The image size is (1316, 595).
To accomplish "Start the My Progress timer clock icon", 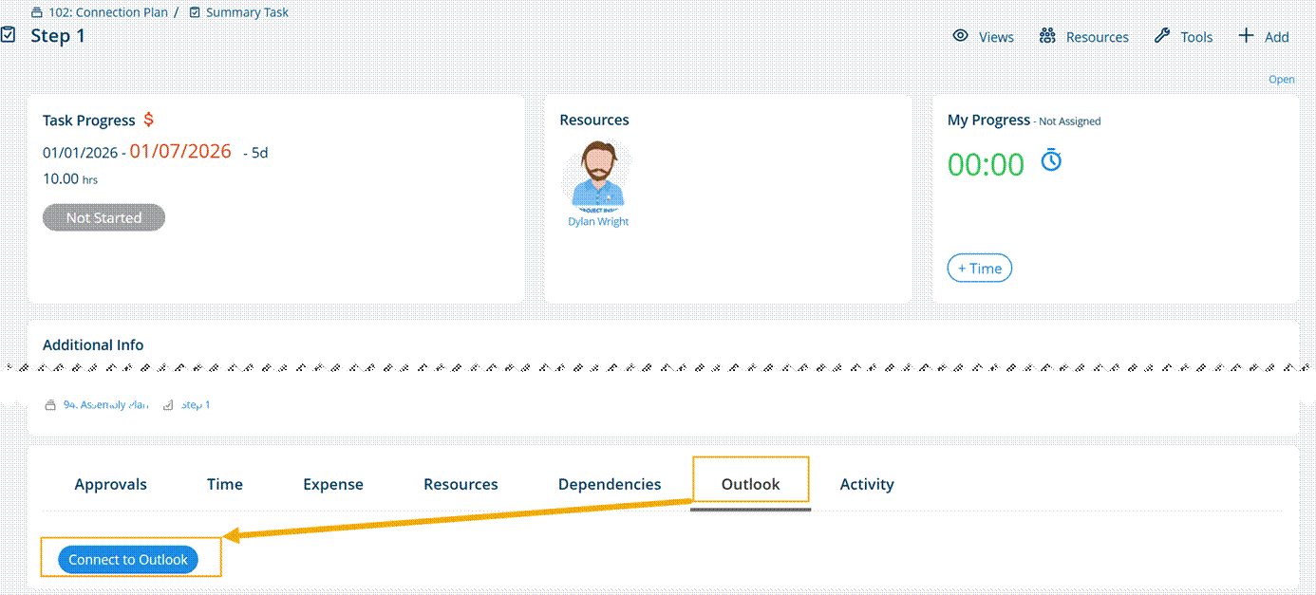I will (x=1051, y=160).
